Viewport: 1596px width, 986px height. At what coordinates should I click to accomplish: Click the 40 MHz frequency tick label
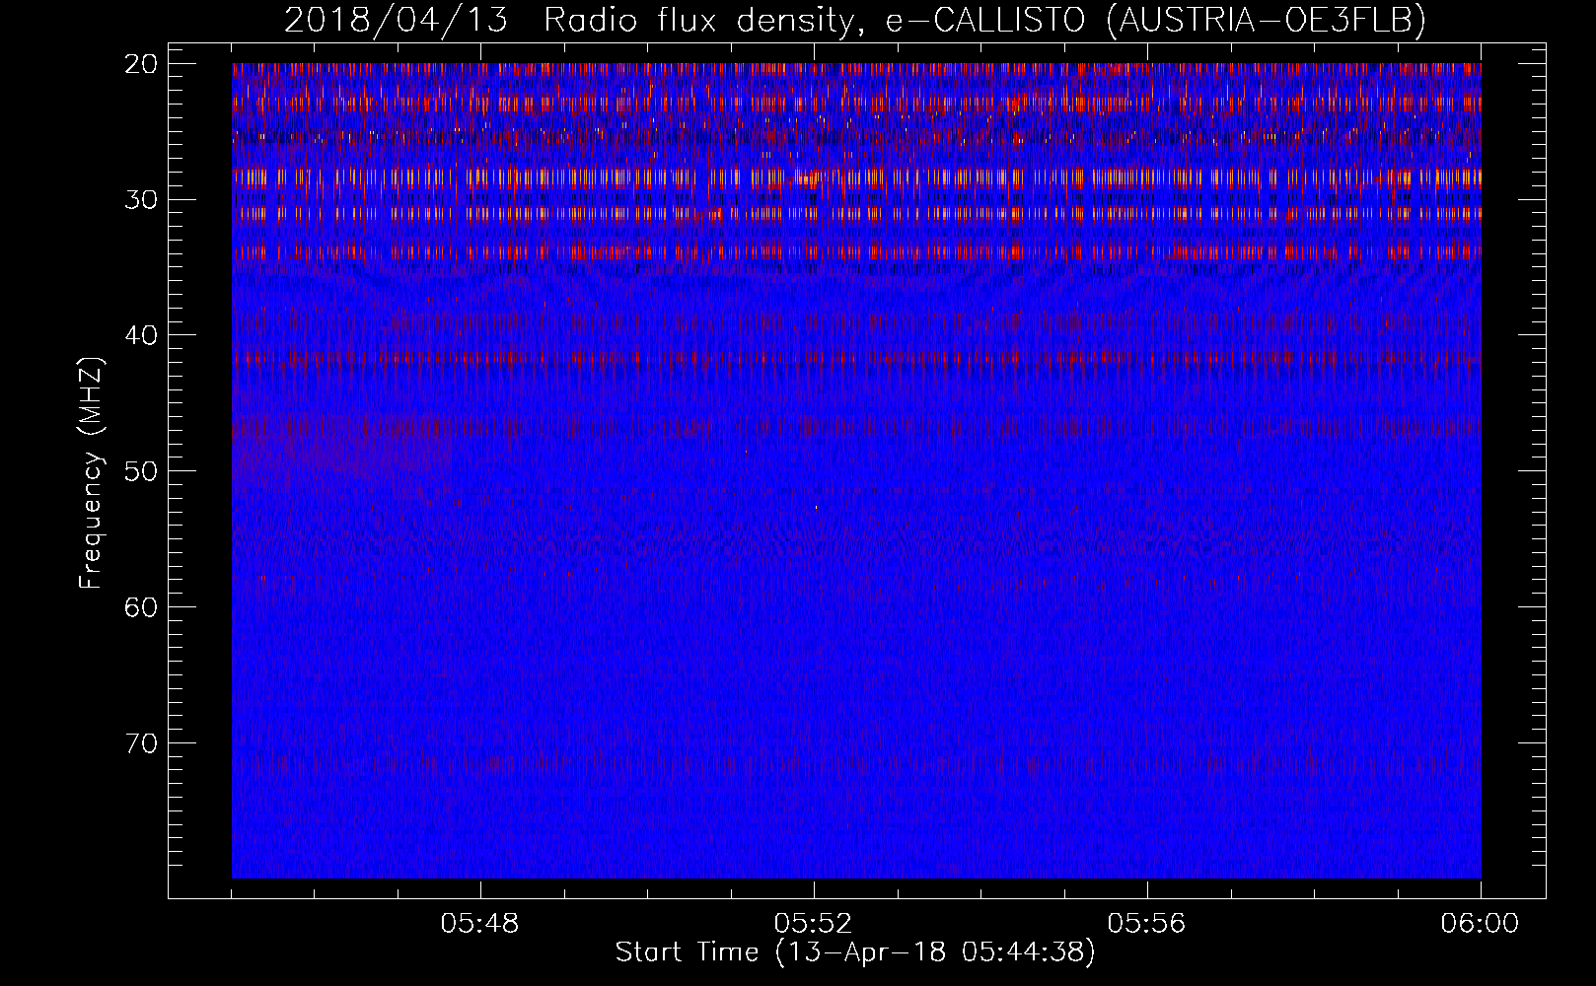(142, 335)
